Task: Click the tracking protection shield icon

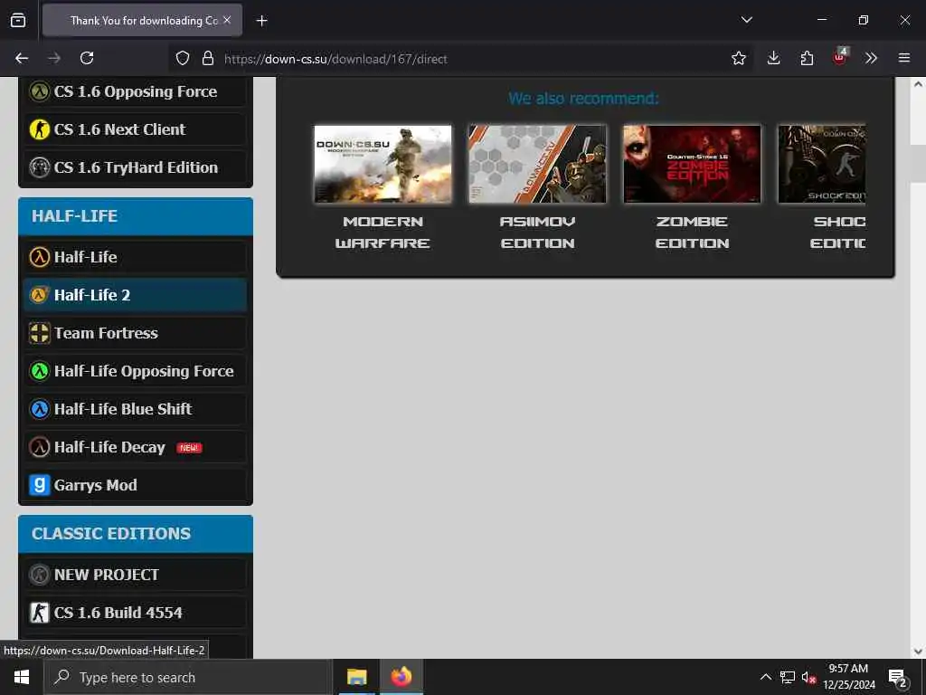Action: pos(183,58)
